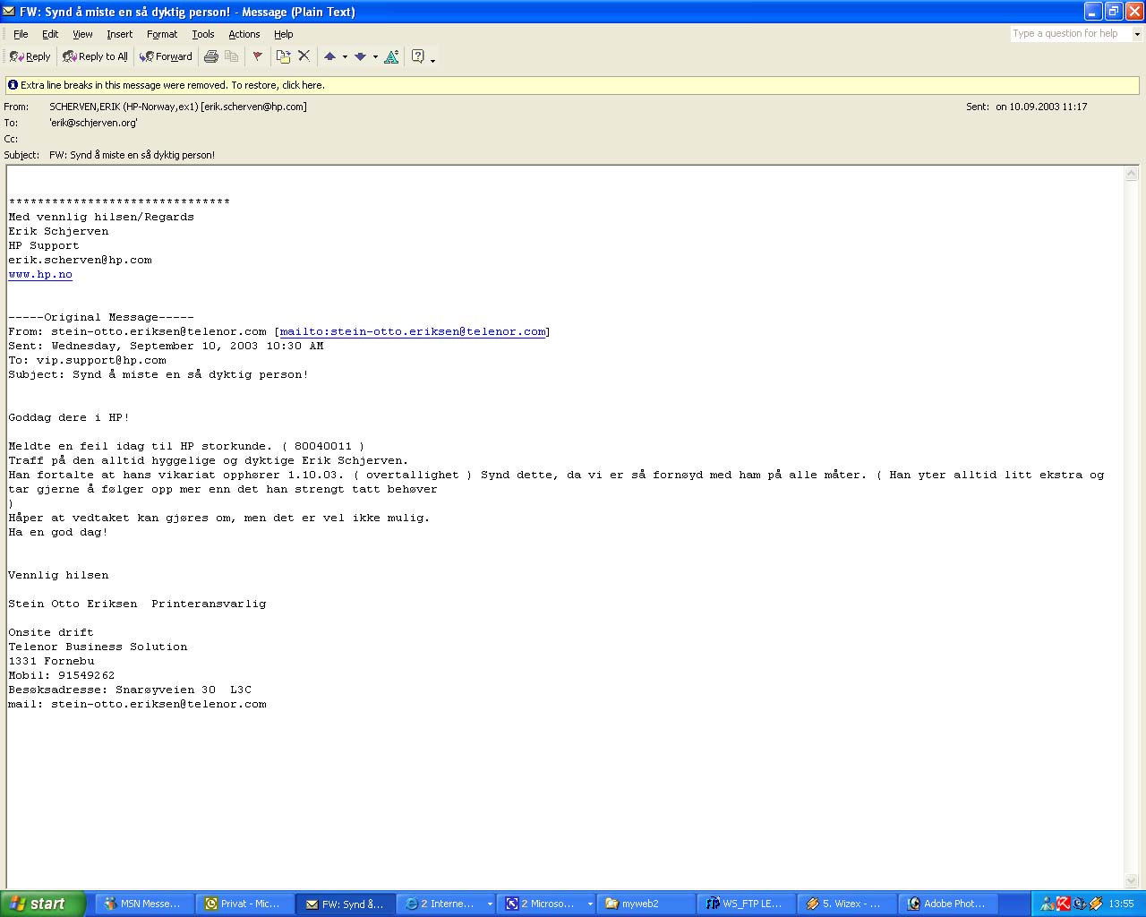Image resolution: width=1146 pixels, height=917 pixels.
Task: Click the Reply button
Action: tap(30, 56)
